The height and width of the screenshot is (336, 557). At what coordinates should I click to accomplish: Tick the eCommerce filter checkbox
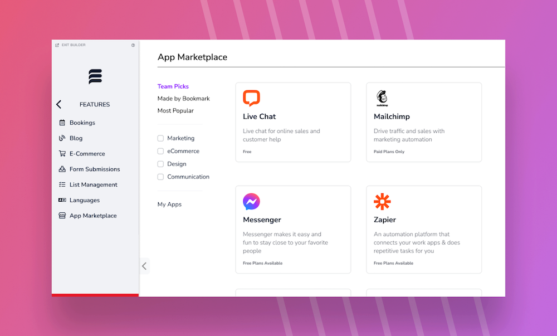160,151
